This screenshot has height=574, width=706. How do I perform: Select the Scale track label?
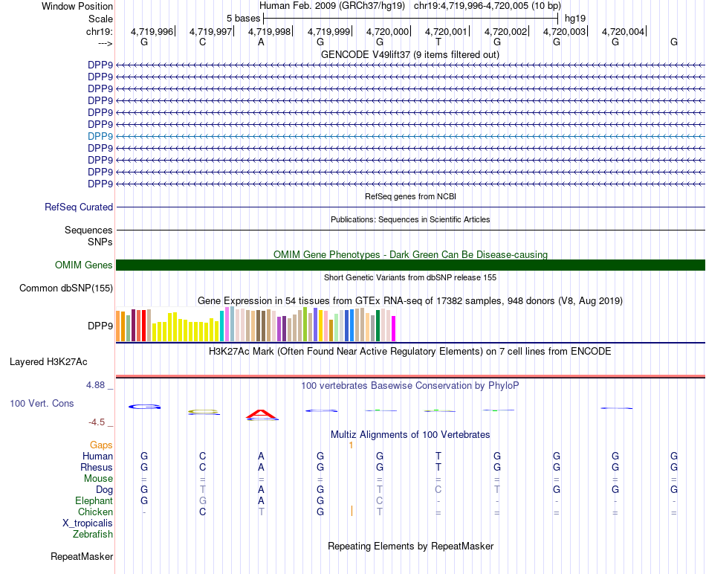[x=100, y=19]
